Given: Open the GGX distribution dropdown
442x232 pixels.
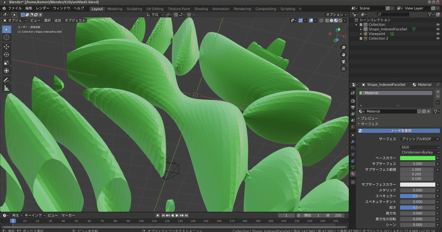Looking at the screenshot, I should coord(421,147).
